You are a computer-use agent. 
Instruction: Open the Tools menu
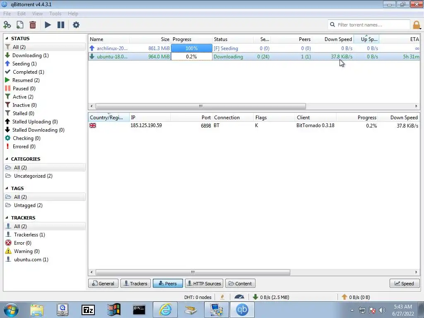[x=55, y=14]
